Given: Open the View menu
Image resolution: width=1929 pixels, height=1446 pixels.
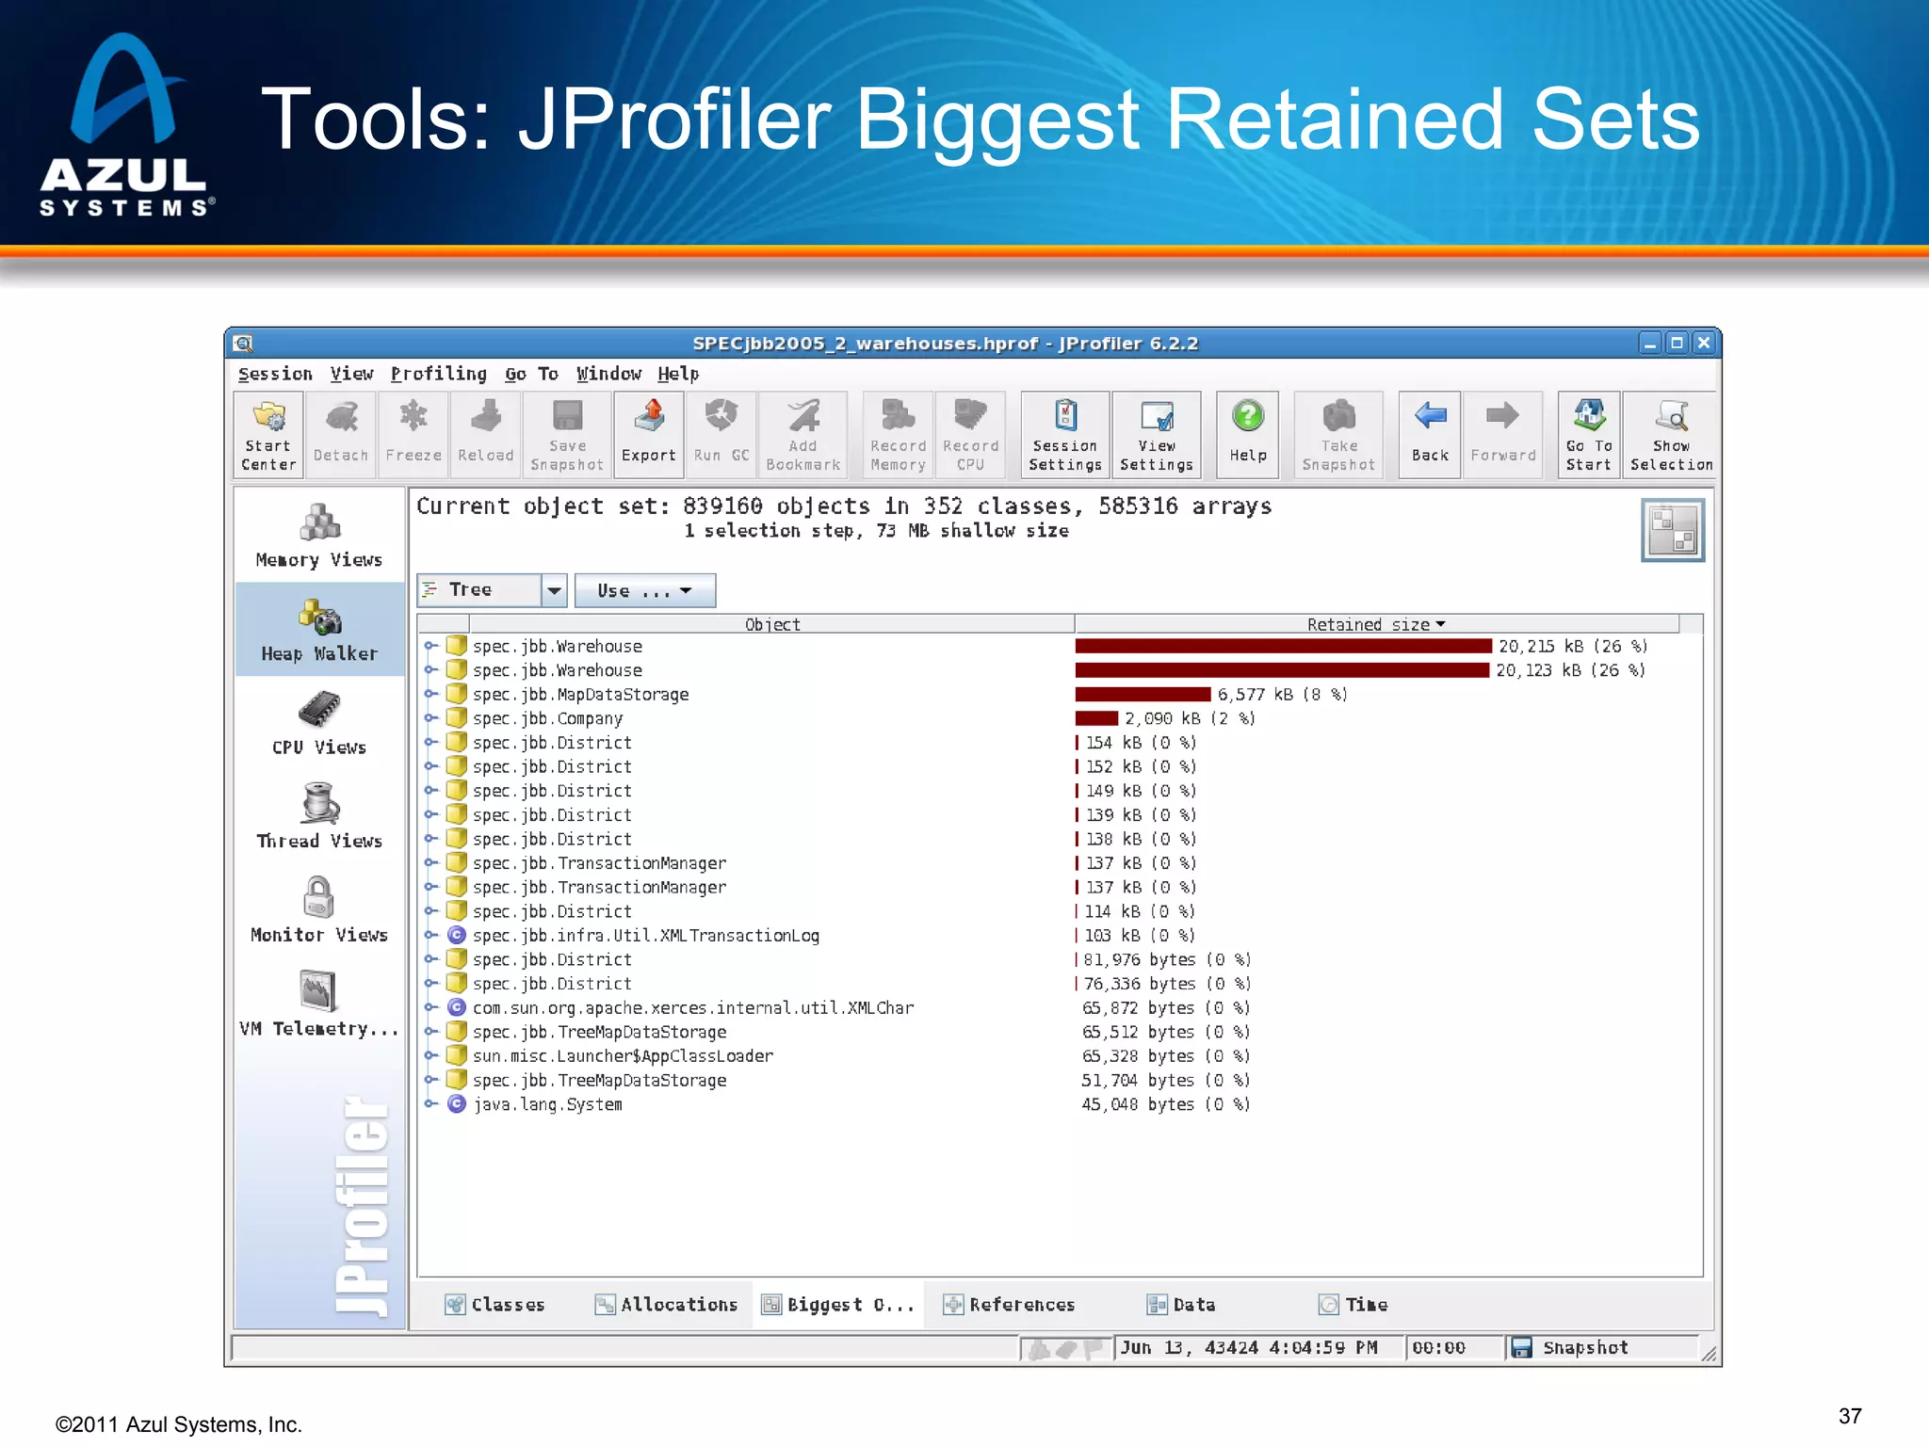Looking at the screenshot, I should (351, 374).
